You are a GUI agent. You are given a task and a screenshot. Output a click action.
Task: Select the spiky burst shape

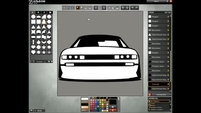pyautogui.click(x=39, y=52)
